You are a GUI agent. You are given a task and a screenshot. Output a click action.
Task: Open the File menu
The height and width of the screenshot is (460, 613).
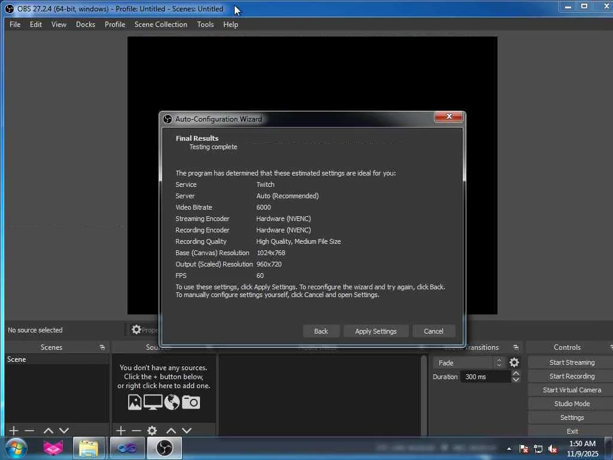click(x=15, y=24)
